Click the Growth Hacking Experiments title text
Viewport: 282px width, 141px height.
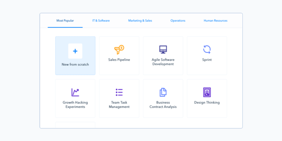click(75, 105)
